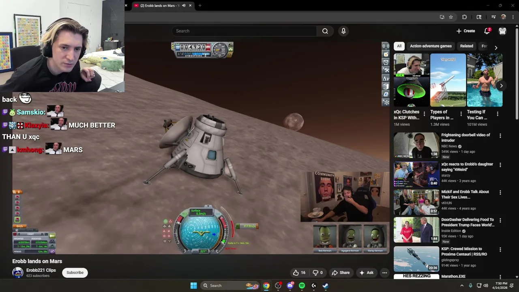Image resolution: width=519 pixels, height=292 pixels.
Task: Open Erobb221 Clips channel name link
Action: pos(41,270)
